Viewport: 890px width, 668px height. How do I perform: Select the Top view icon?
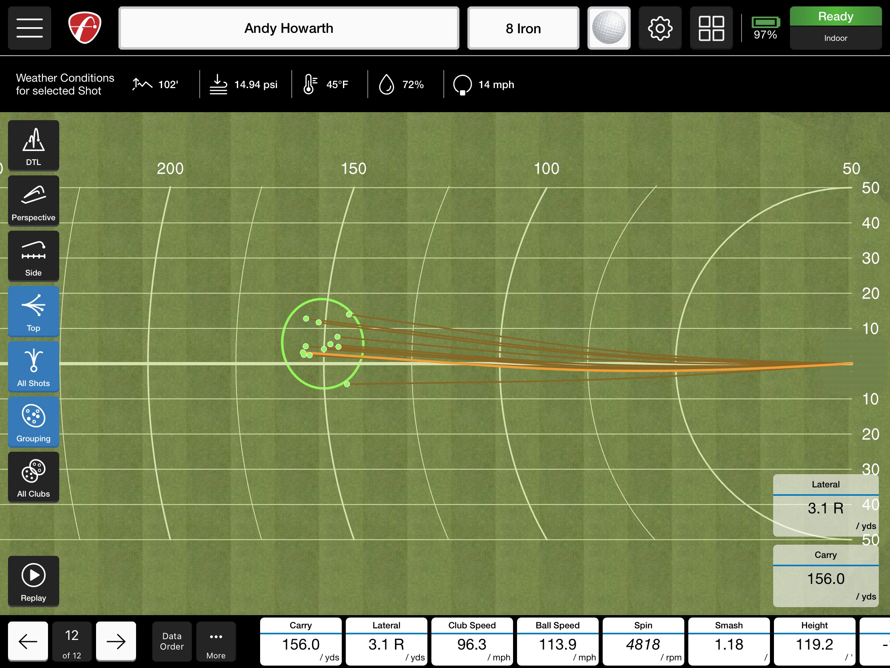33,311
